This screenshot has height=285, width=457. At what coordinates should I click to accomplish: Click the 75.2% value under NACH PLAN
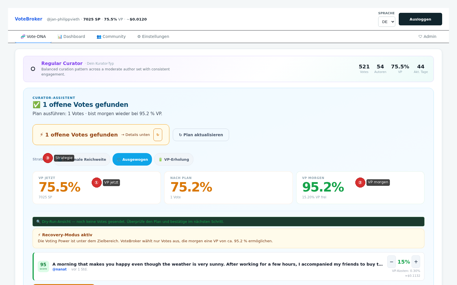[x=191, y=187]
